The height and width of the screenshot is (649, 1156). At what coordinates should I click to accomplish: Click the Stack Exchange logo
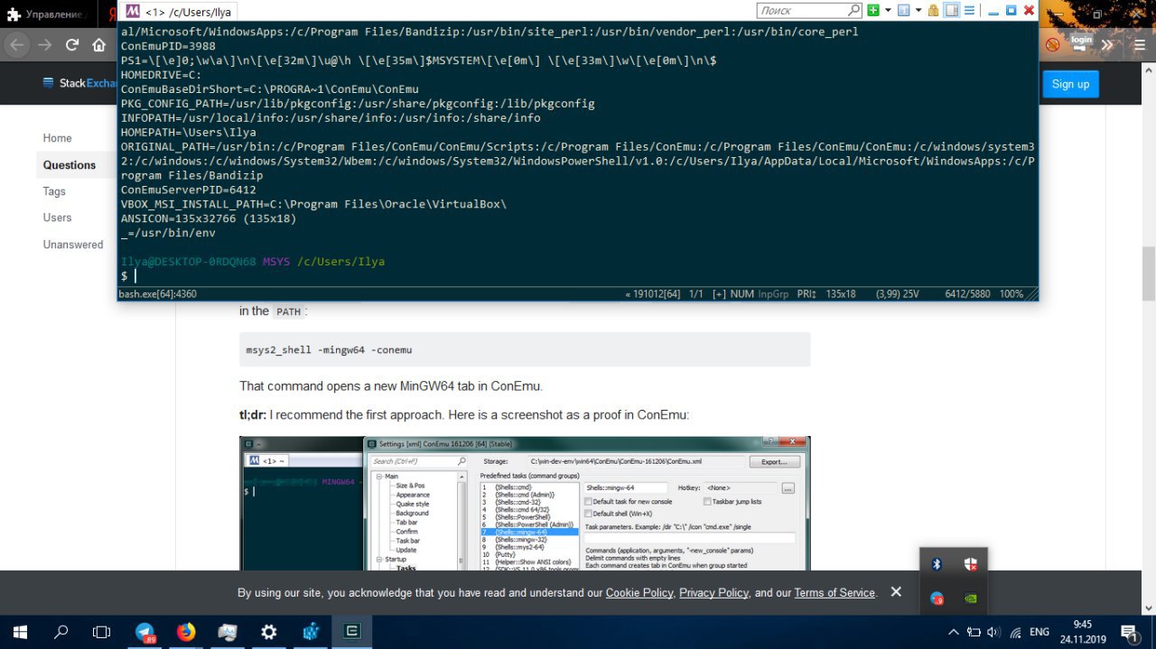[80, 83]
